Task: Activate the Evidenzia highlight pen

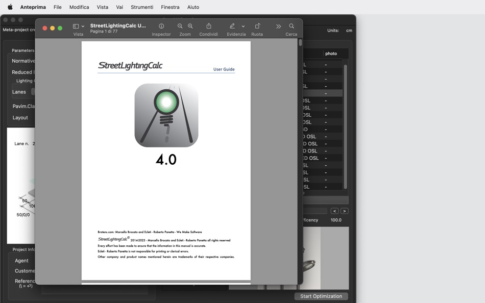Action: tap(232, 27)
